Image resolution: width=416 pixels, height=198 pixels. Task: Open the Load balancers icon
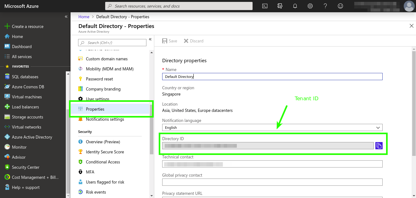coord(7,107)
